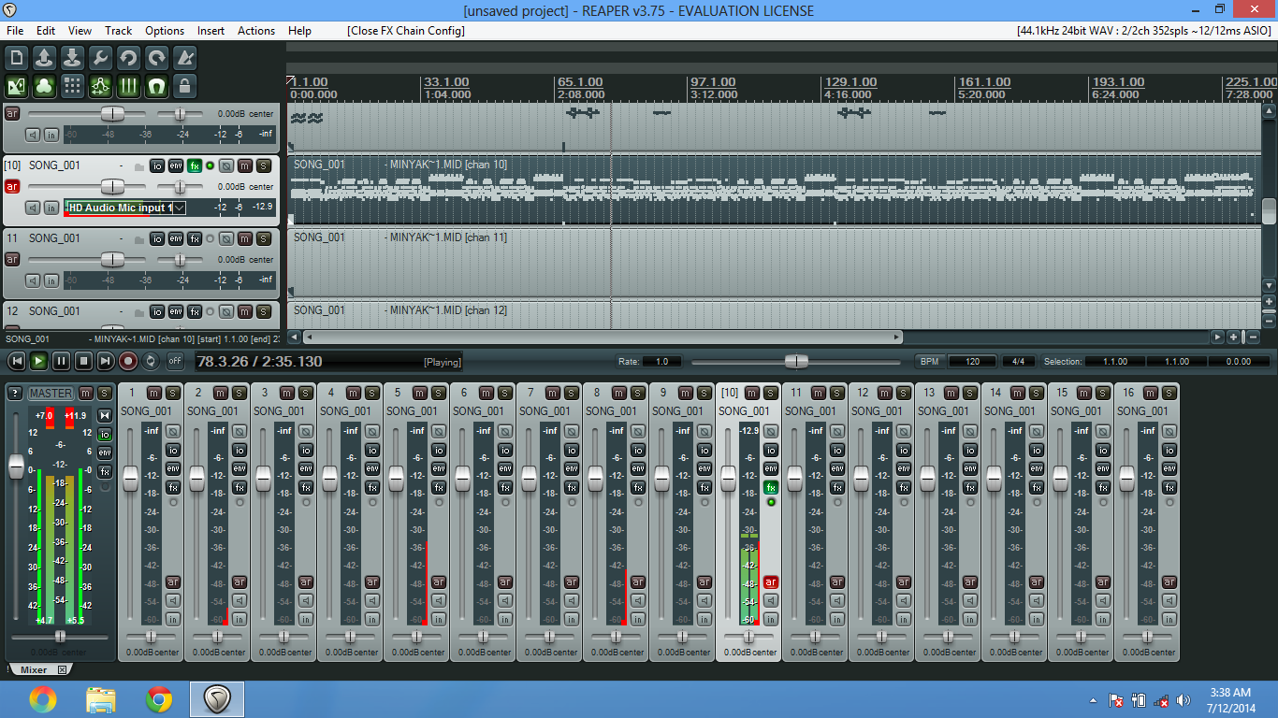This screenshot has width=1278, height=718.
Task: Undo the last action in the toolbar
Action: coord(129,58)
